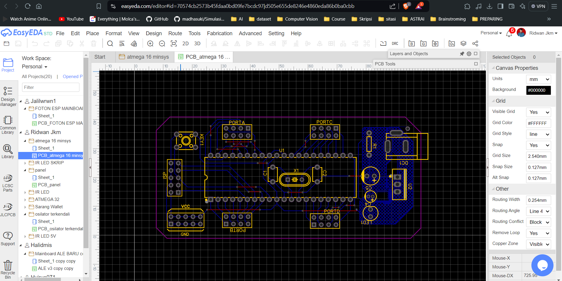Open the Routing Conflict dropdown

coord(538,222)
